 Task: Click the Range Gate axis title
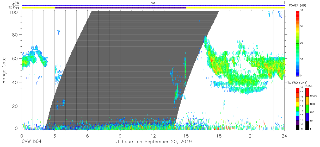pos(4,70)
